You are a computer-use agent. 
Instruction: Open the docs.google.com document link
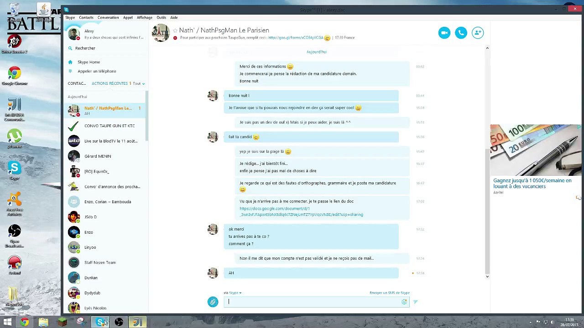(301, 211)
